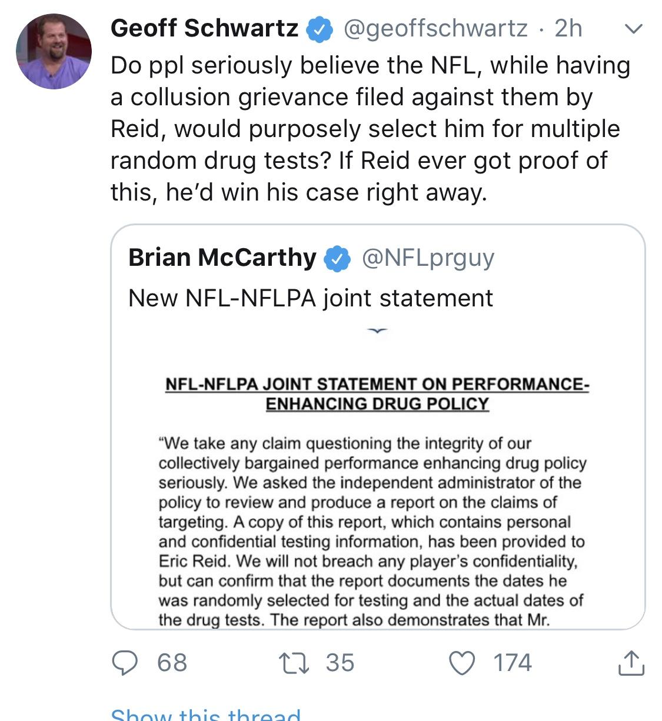The image size is (662, 721).
Task: Expand the tweet options chevron
Action: click(x=633, y=28)
